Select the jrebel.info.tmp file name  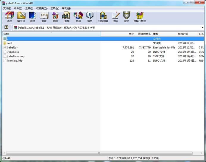pyautogui.click(x=16, y=56)
